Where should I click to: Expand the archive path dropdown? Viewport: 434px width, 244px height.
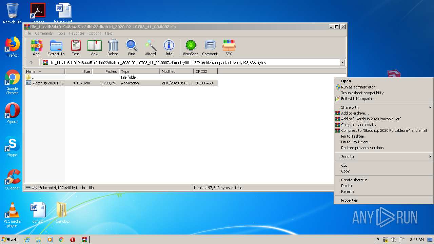click(342, 62)
